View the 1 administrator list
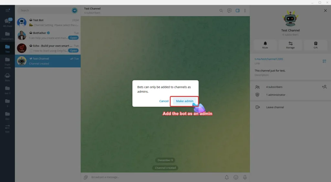Viewport: 331px width, 182px height. (x=275, y=95)
